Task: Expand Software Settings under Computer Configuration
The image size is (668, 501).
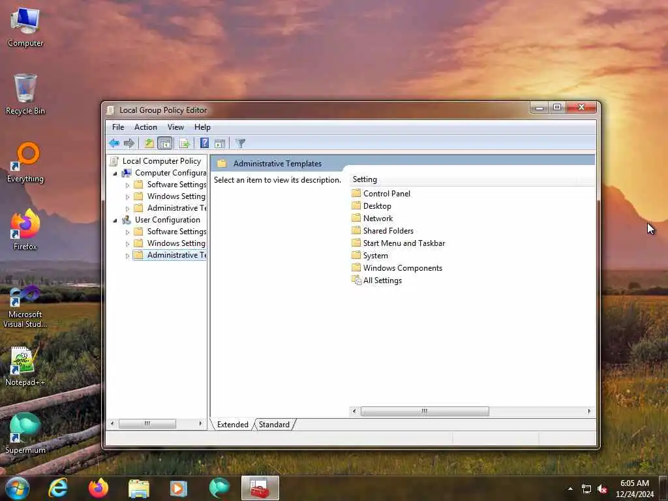Action: click(x=127, y=185)
